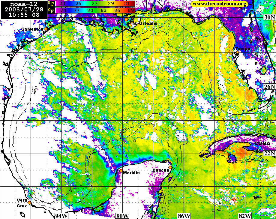Pick the 83 value on Fahrenheit scale
The height and width of the screenshot is (219, 276).
[x=104, y=10]
